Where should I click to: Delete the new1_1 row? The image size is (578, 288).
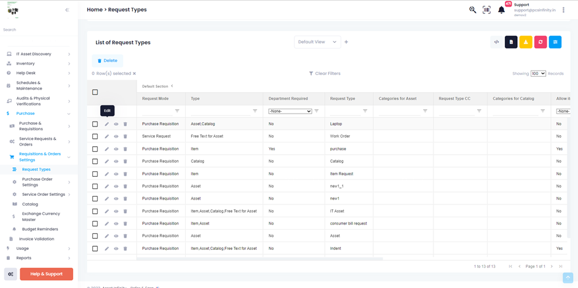pos(125,186)
